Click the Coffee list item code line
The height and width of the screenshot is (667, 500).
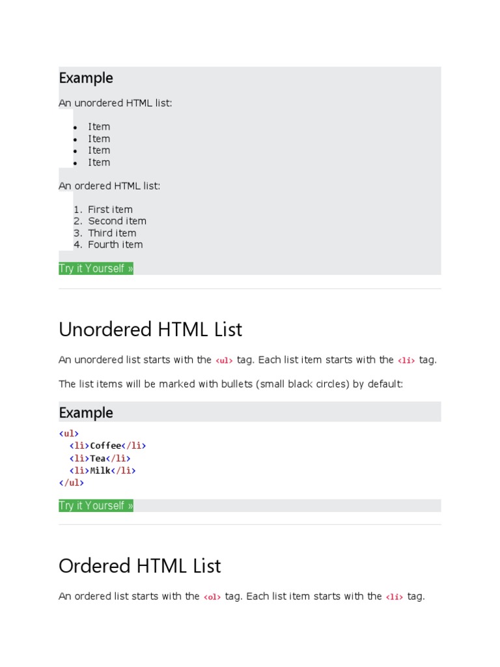pyautogui.click(x=107, y=446)
